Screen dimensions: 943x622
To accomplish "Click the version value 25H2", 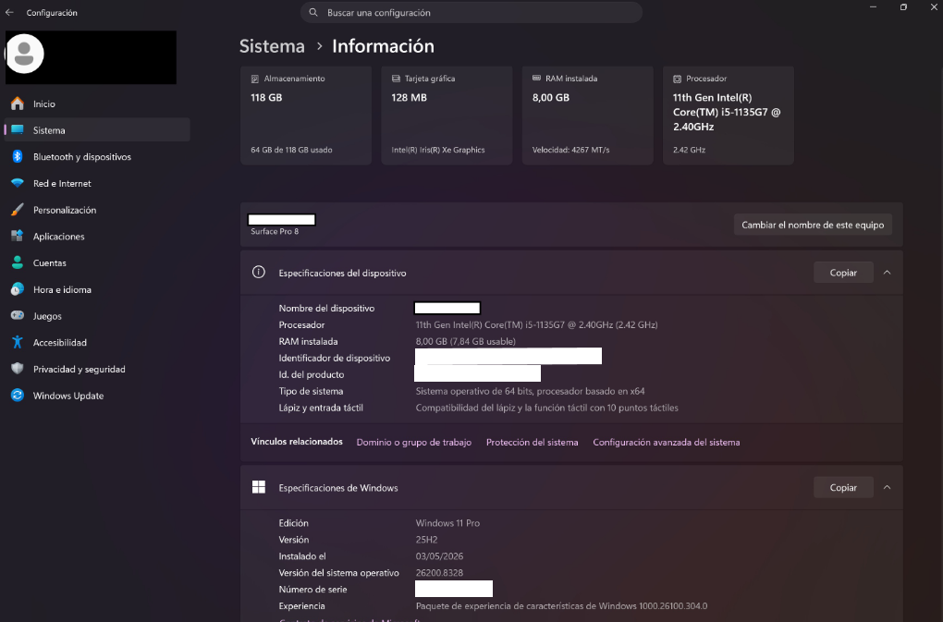I will (x=426, y=540).
